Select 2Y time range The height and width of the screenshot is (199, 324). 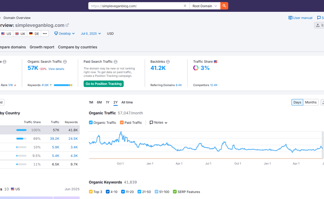point(115,102)
